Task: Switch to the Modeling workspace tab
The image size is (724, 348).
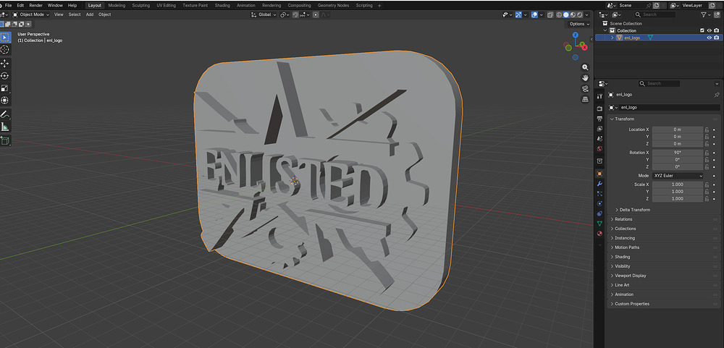Action: click(117, 6)
